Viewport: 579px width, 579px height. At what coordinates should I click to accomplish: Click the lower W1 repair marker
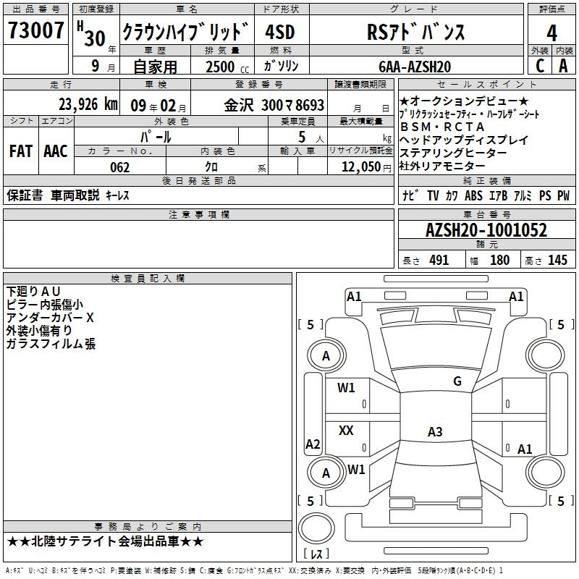[355, 469]
